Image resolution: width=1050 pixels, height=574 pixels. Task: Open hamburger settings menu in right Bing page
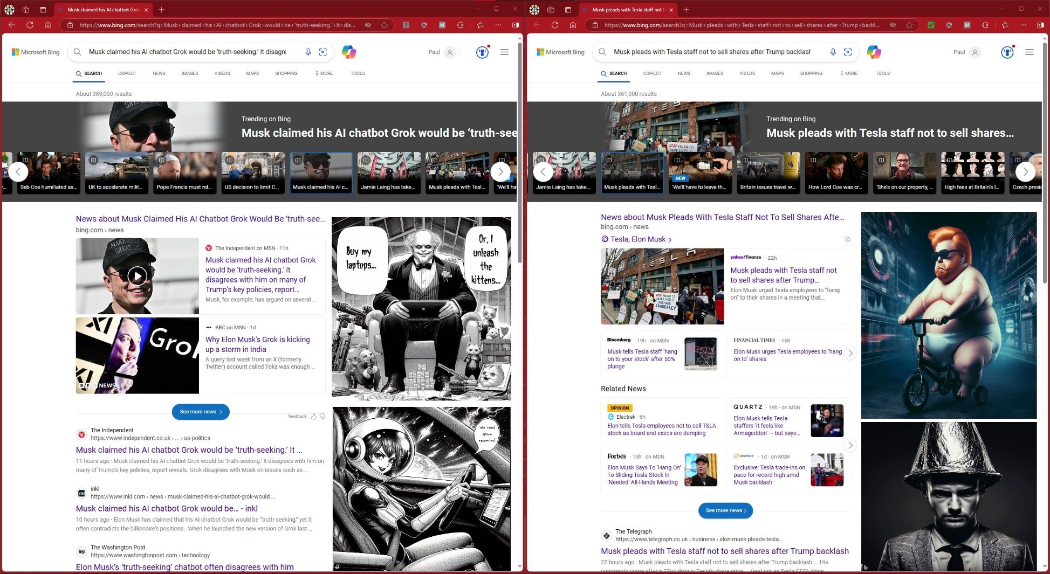pos(1029,52)
